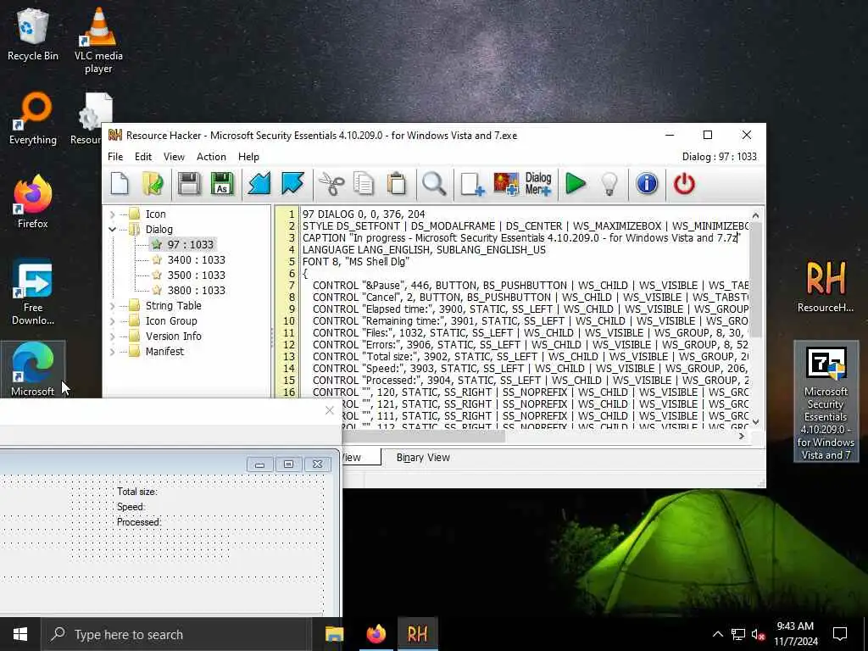Open the View menu
868x651 pixels.
click(x=174, y=157)
